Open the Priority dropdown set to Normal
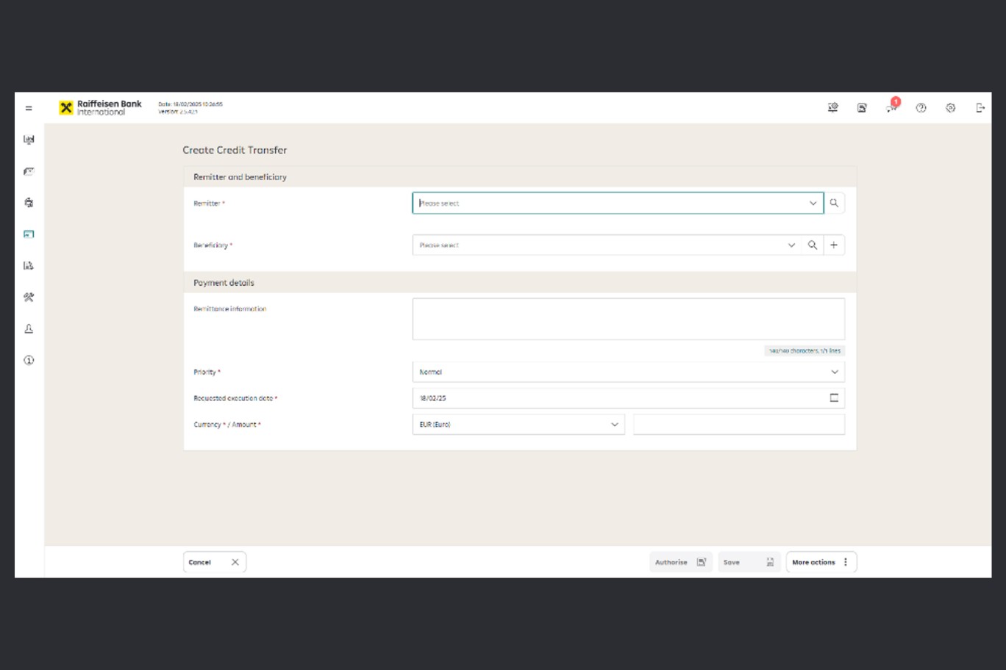 point(629,372)
